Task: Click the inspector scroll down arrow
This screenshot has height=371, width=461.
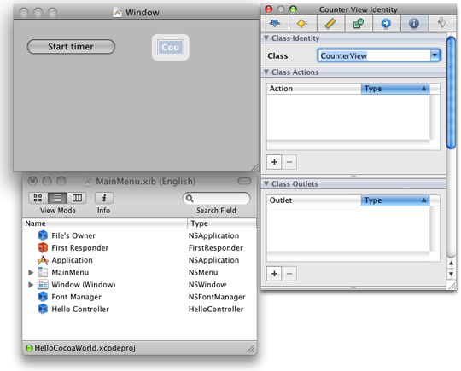Action: [x=451, y=275]
